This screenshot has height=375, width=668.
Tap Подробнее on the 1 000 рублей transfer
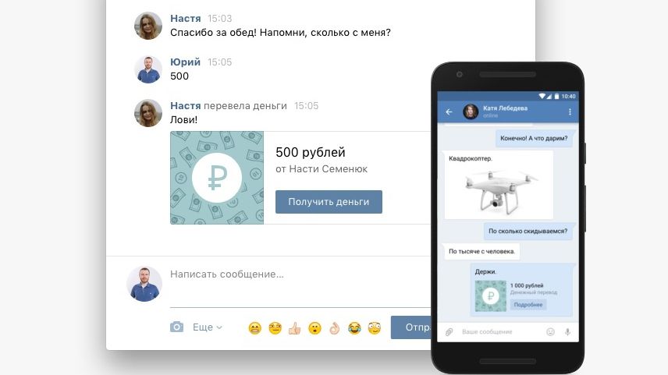528,305
